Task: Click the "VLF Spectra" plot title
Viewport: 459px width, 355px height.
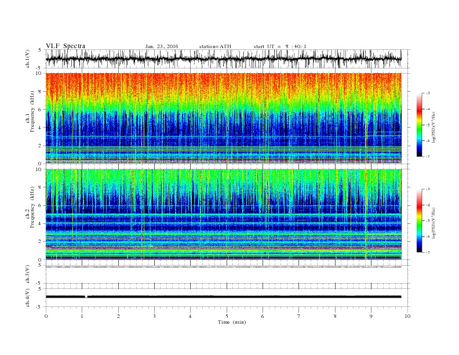Action: 65,46
